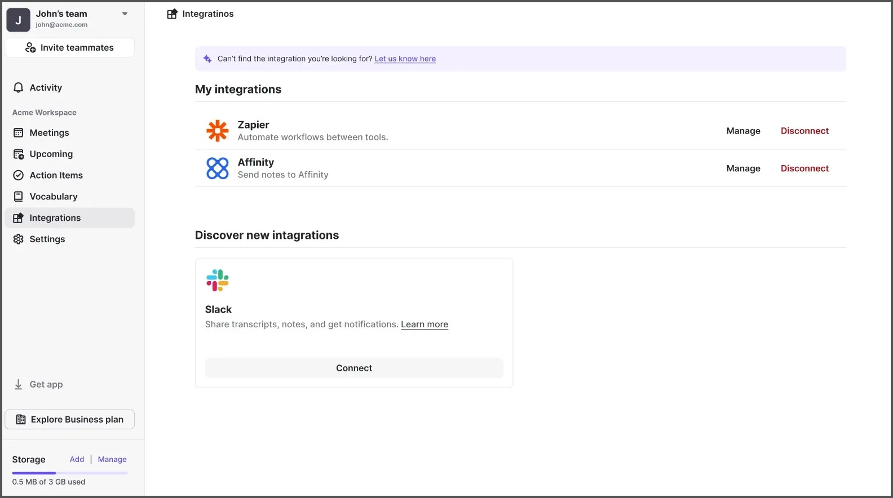Click the Action Items checkmark icon
Image resolution: width=893 pixels, height=498 pixels.
(19, 175)
